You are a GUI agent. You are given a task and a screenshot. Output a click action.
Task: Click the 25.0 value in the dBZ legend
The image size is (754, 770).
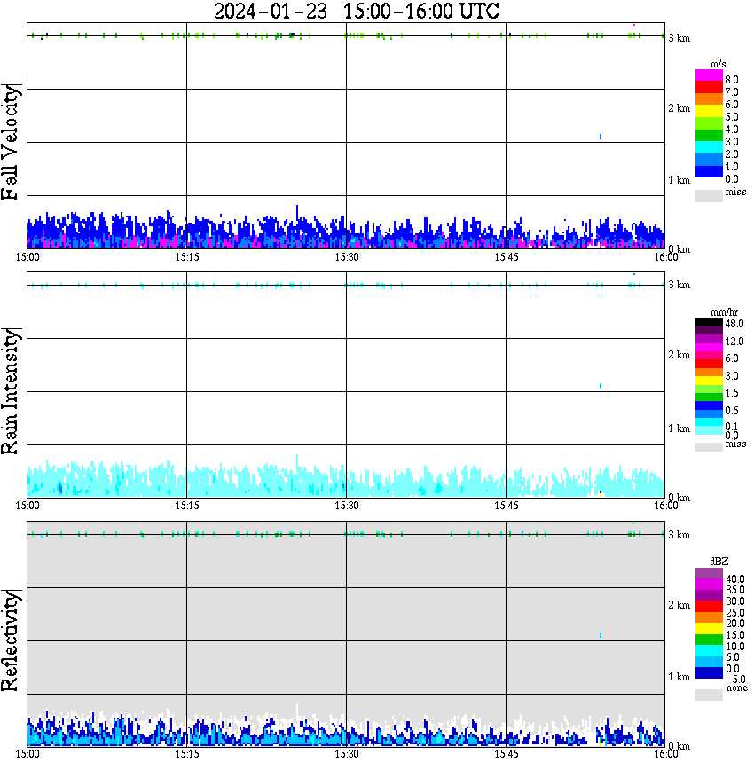pos(735,613)
